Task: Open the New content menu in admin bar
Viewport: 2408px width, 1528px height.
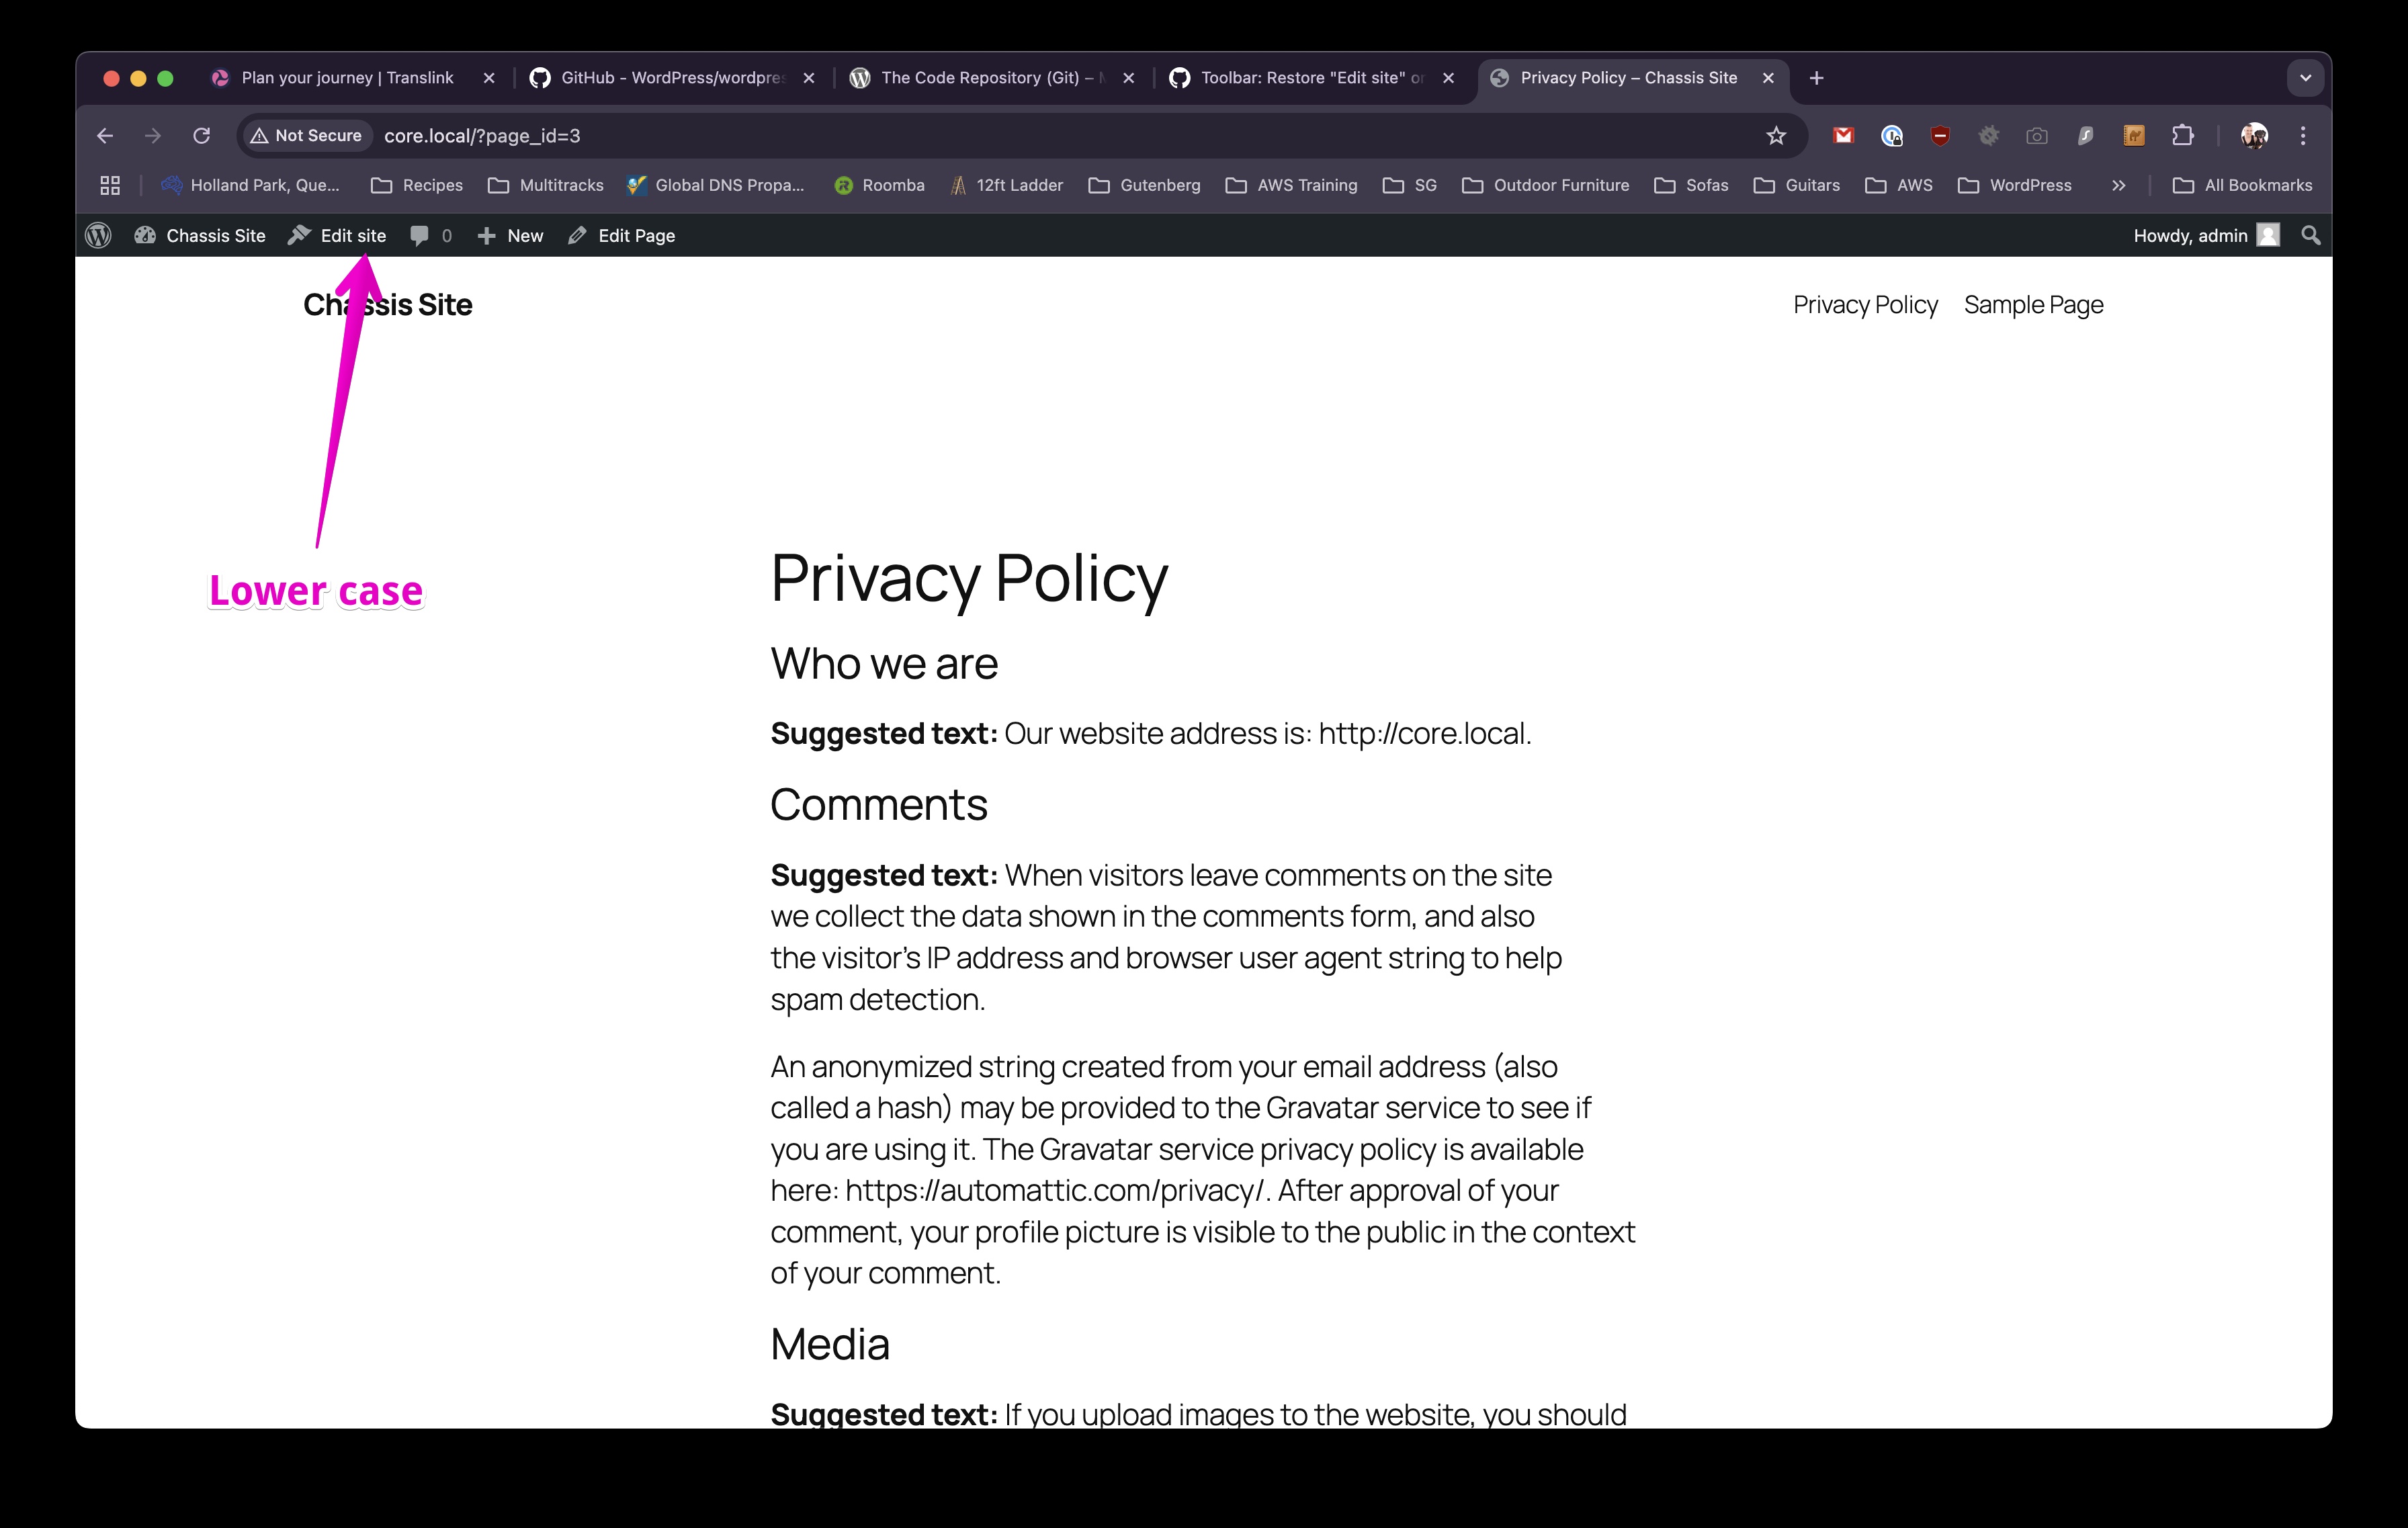Action: point(510,236)
